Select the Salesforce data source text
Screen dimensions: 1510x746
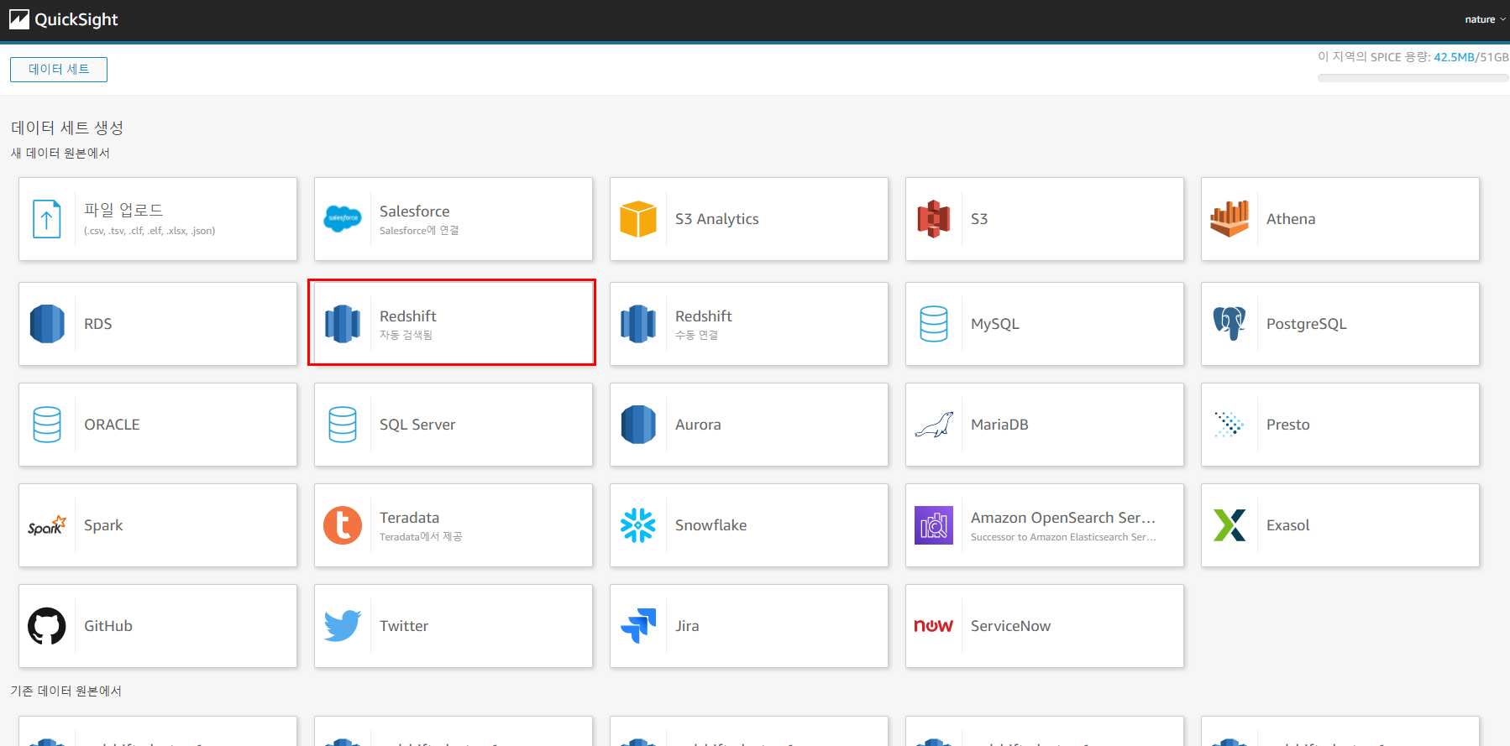coord(415,211)
